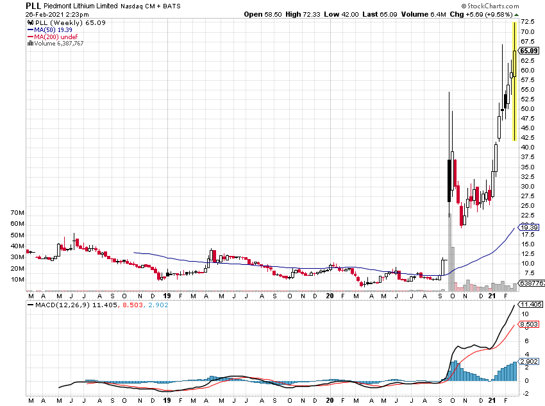
Task: Click the 26-Feb-2021 2:23pm timestamp
Action: coord(57,15)
